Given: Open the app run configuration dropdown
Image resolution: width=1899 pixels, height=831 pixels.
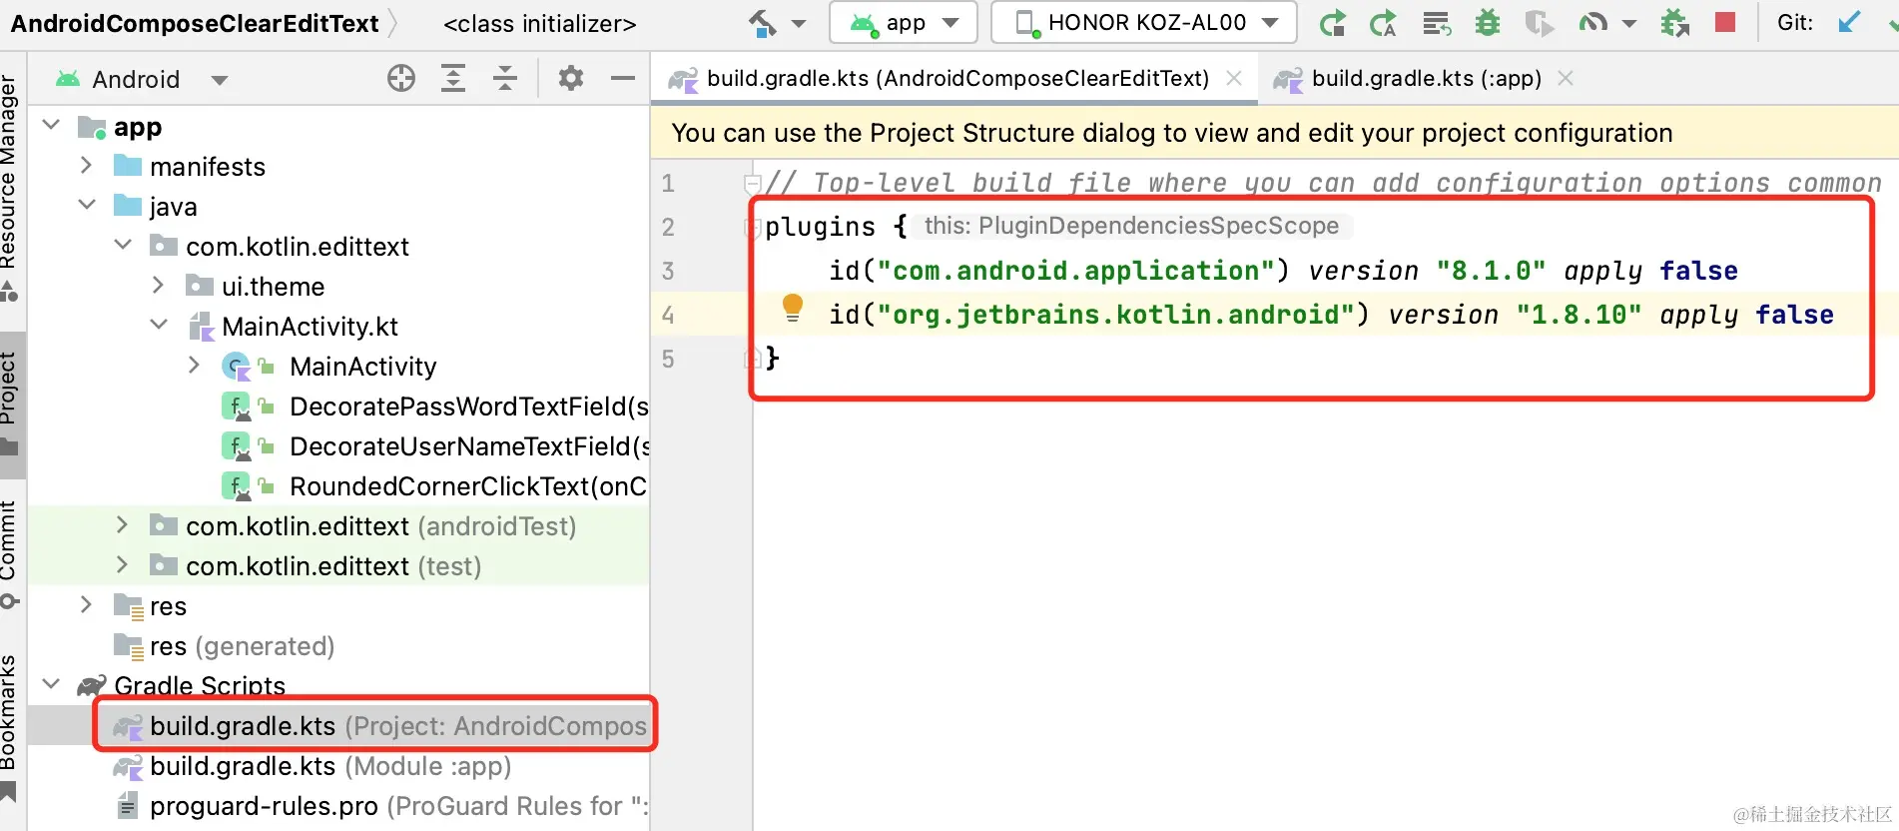Looking at the screenshot, I should tap(903, 23).
